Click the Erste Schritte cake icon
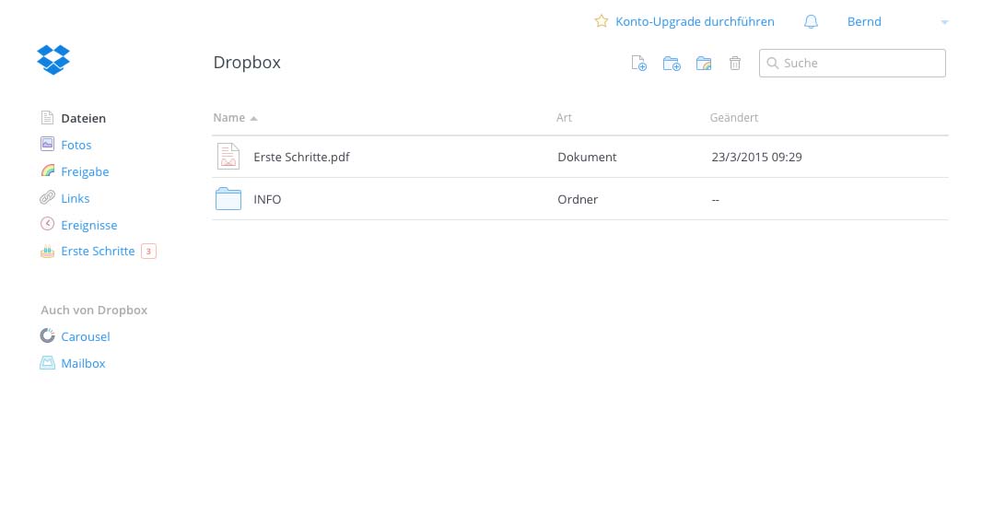The width and height of the screenshot is (982, 505). click(x=47, y=252)
